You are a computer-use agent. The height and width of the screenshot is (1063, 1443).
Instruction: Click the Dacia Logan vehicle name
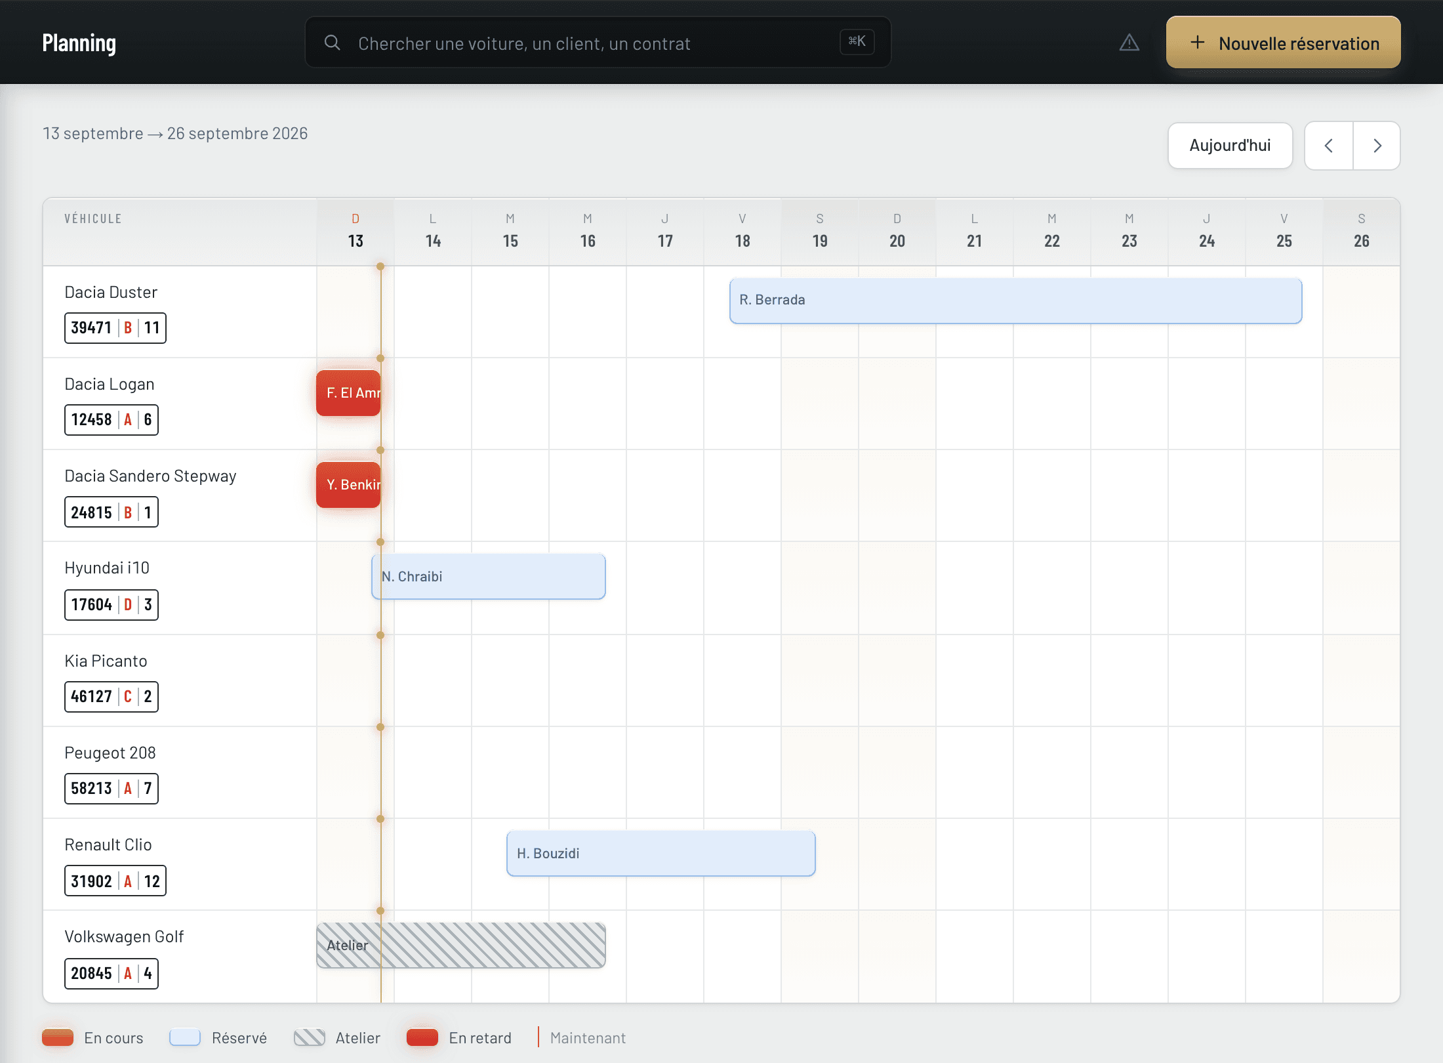tap(110, 385)
